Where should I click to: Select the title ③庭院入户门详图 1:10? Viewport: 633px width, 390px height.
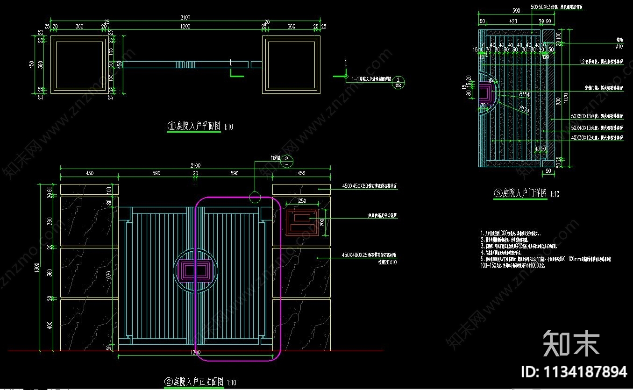[526, 193]
